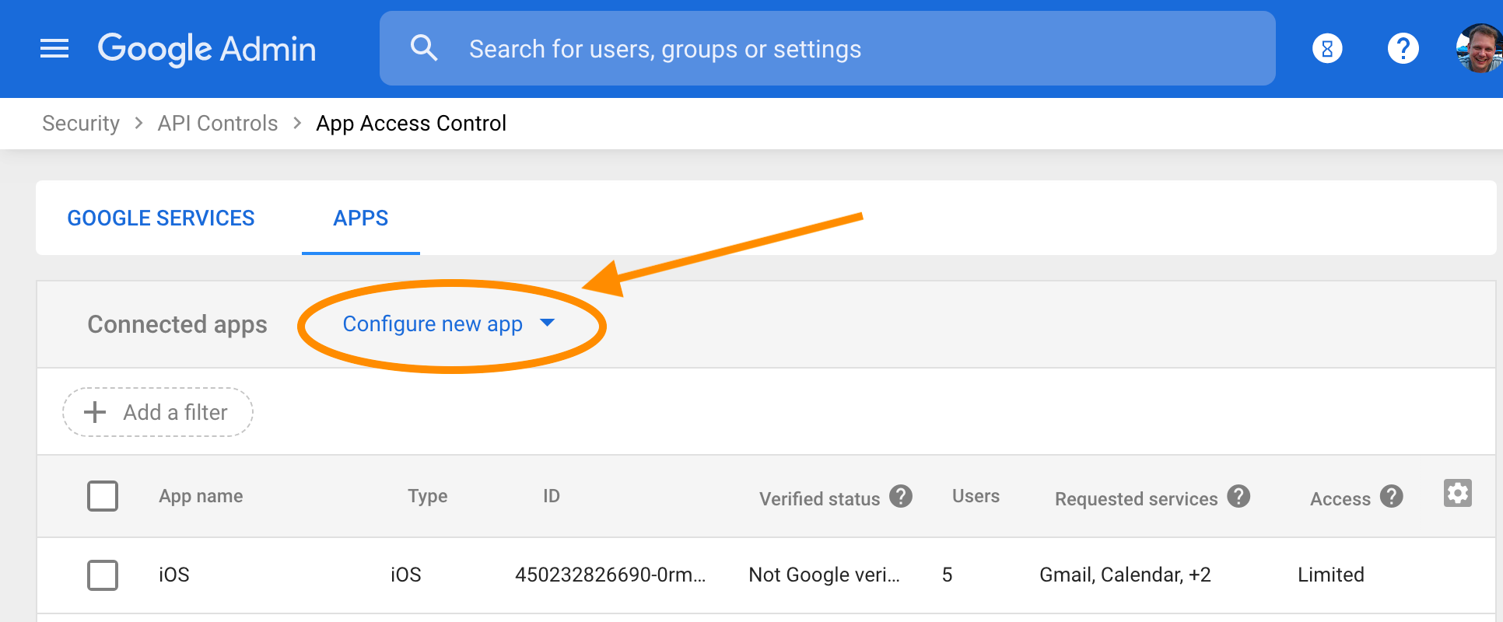Image resolution: width=1503 pixels, height=622 pixels.
Task: Click Type column header
Action: (x=428, y=496)
